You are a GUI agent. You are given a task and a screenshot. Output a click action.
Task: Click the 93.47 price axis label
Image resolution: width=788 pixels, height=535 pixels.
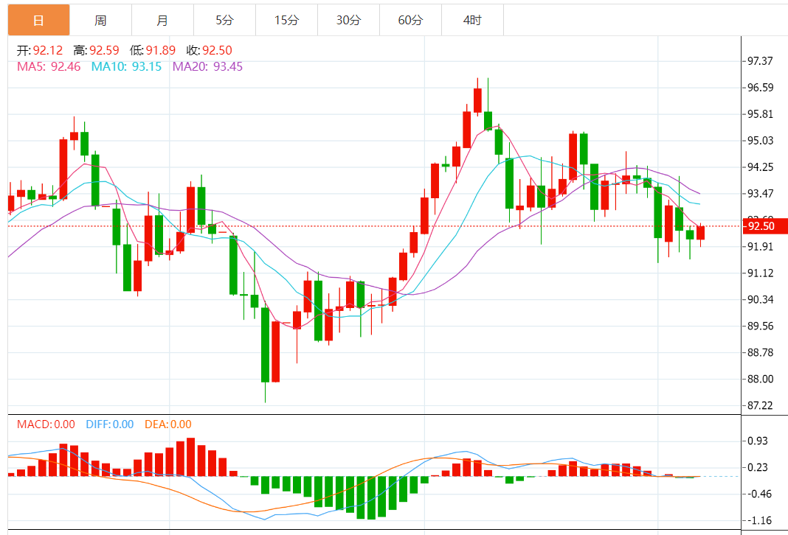pos(760,194)
